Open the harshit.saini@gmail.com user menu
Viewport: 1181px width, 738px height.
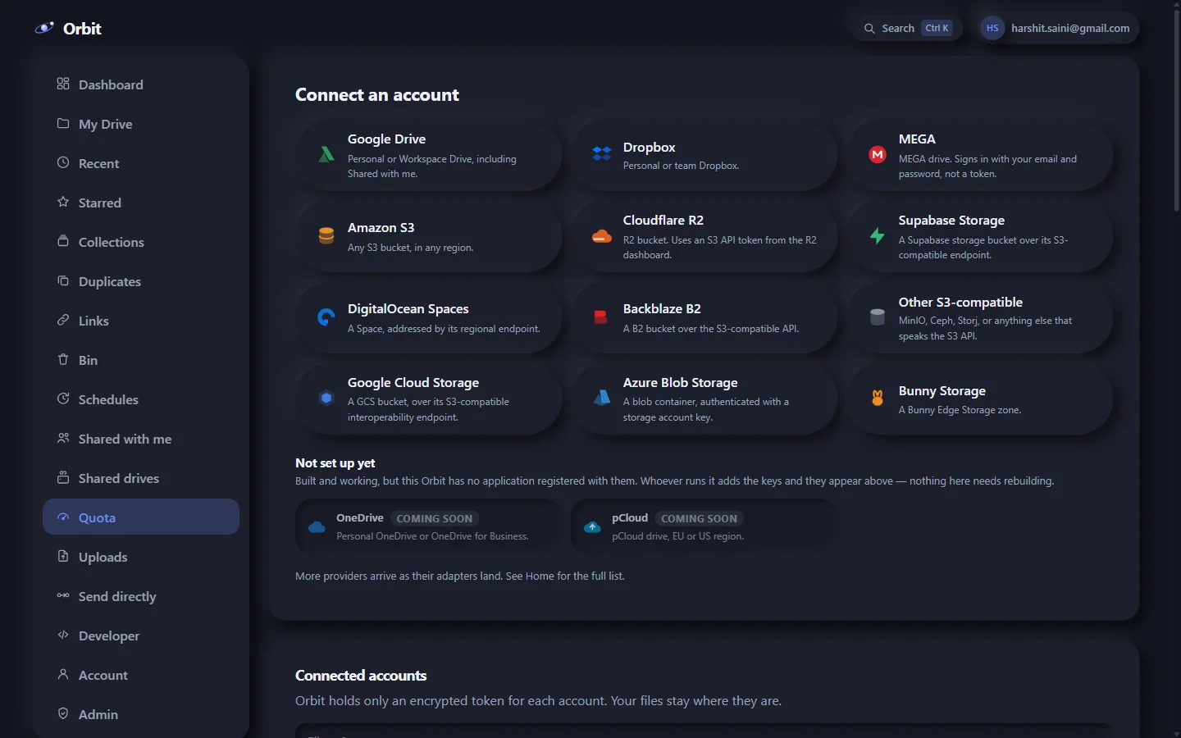[1059, 28]
